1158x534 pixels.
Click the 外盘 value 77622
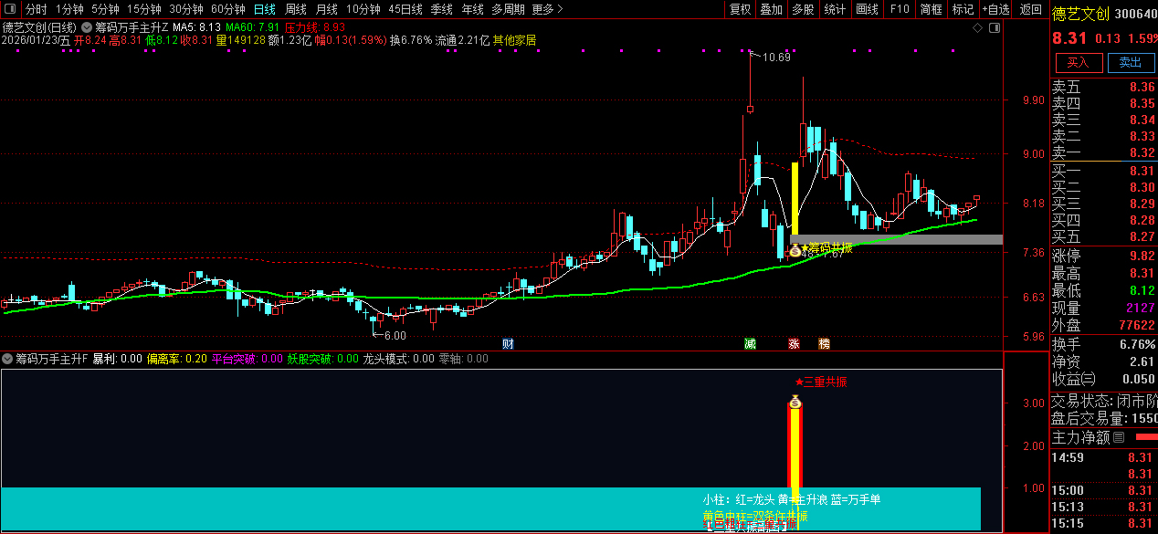click(1135, 325)
